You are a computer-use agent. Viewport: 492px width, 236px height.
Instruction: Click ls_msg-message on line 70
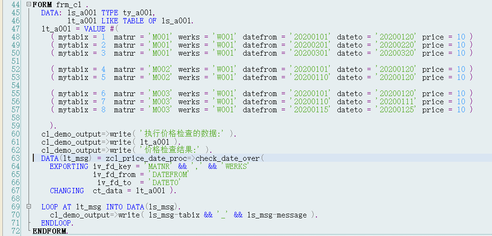tap(277, 215)
